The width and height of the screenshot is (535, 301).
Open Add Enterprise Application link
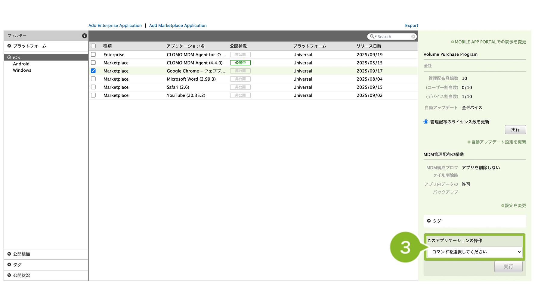(115, 26)
